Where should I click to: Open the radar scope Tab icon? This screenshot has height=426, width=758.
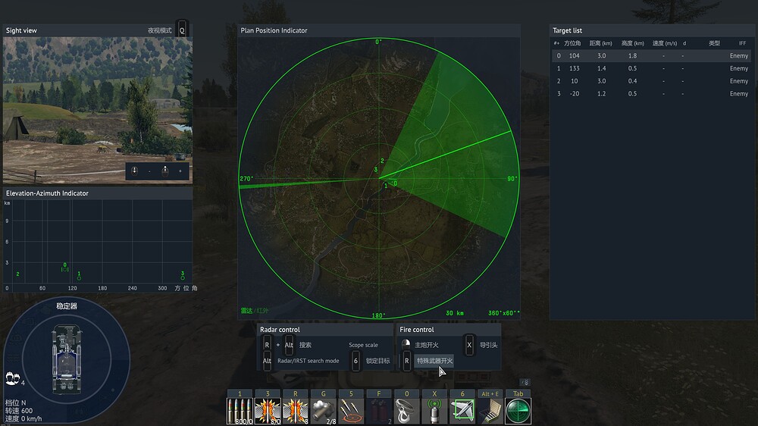(518, 411)
